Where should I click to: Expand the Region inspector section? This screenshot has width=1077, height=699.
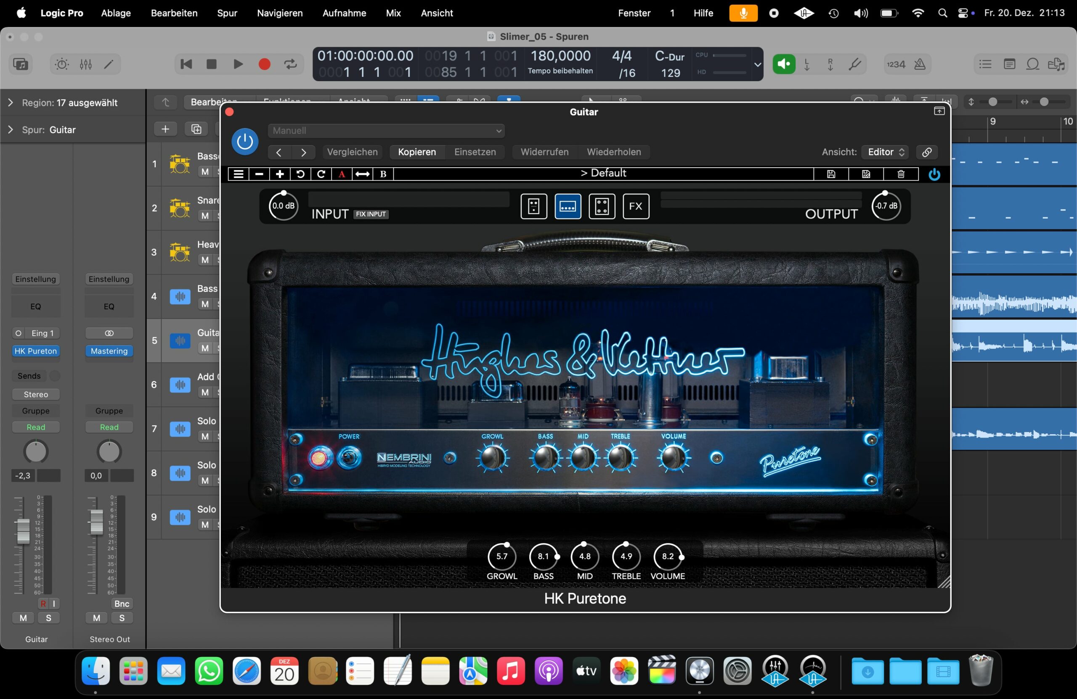11,103
